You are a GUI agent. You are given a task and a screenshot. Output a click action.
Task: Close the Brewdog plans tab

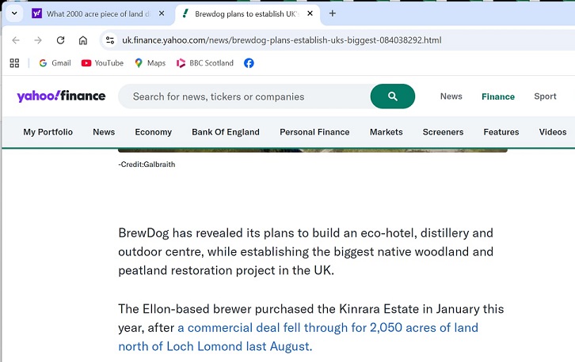point(311,13)
